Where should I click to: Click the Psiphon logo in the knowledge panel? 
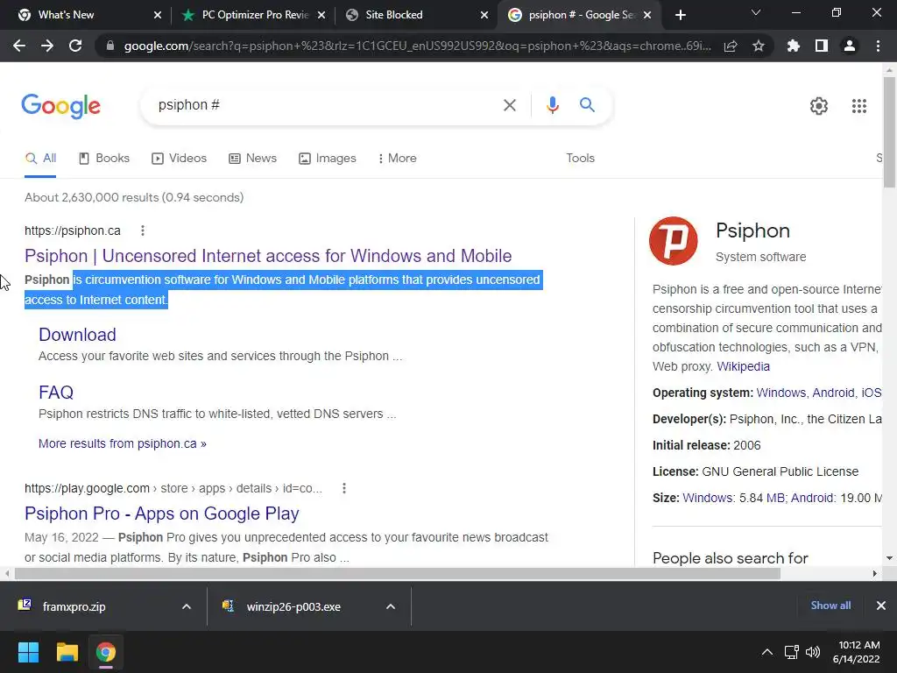point(674,241)
